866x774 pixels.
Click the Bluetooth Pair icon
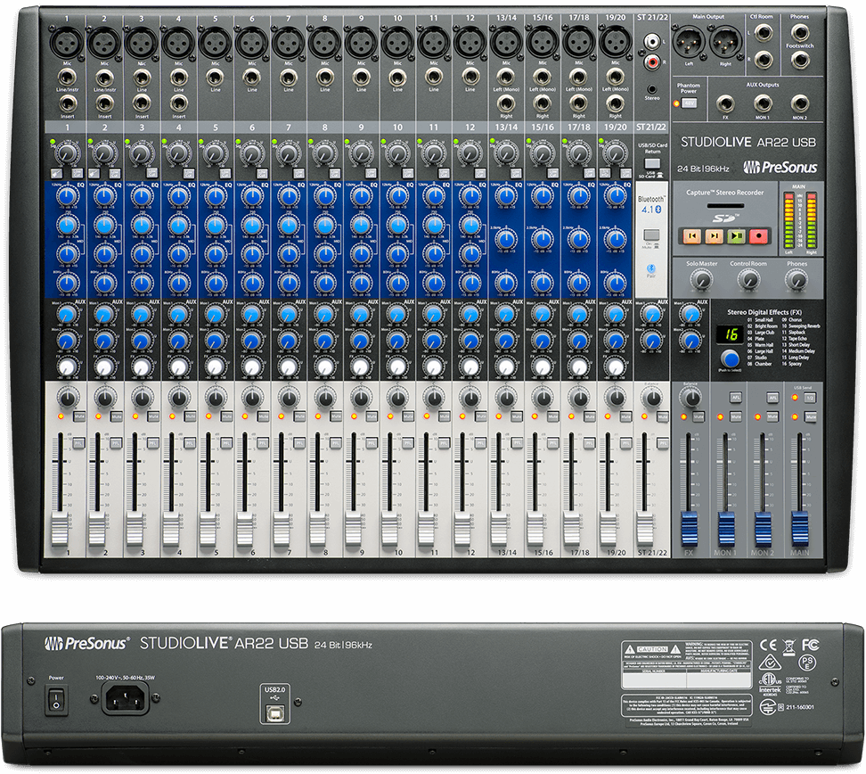[x=651, y=267]
